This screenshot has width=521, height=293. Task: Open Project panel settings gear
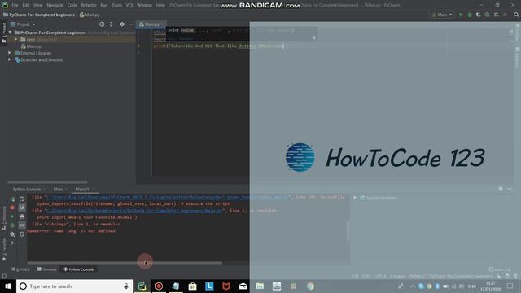point(122,24)
